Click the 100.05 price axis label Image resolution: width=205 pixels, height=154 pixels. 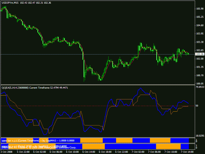point(200,84)
